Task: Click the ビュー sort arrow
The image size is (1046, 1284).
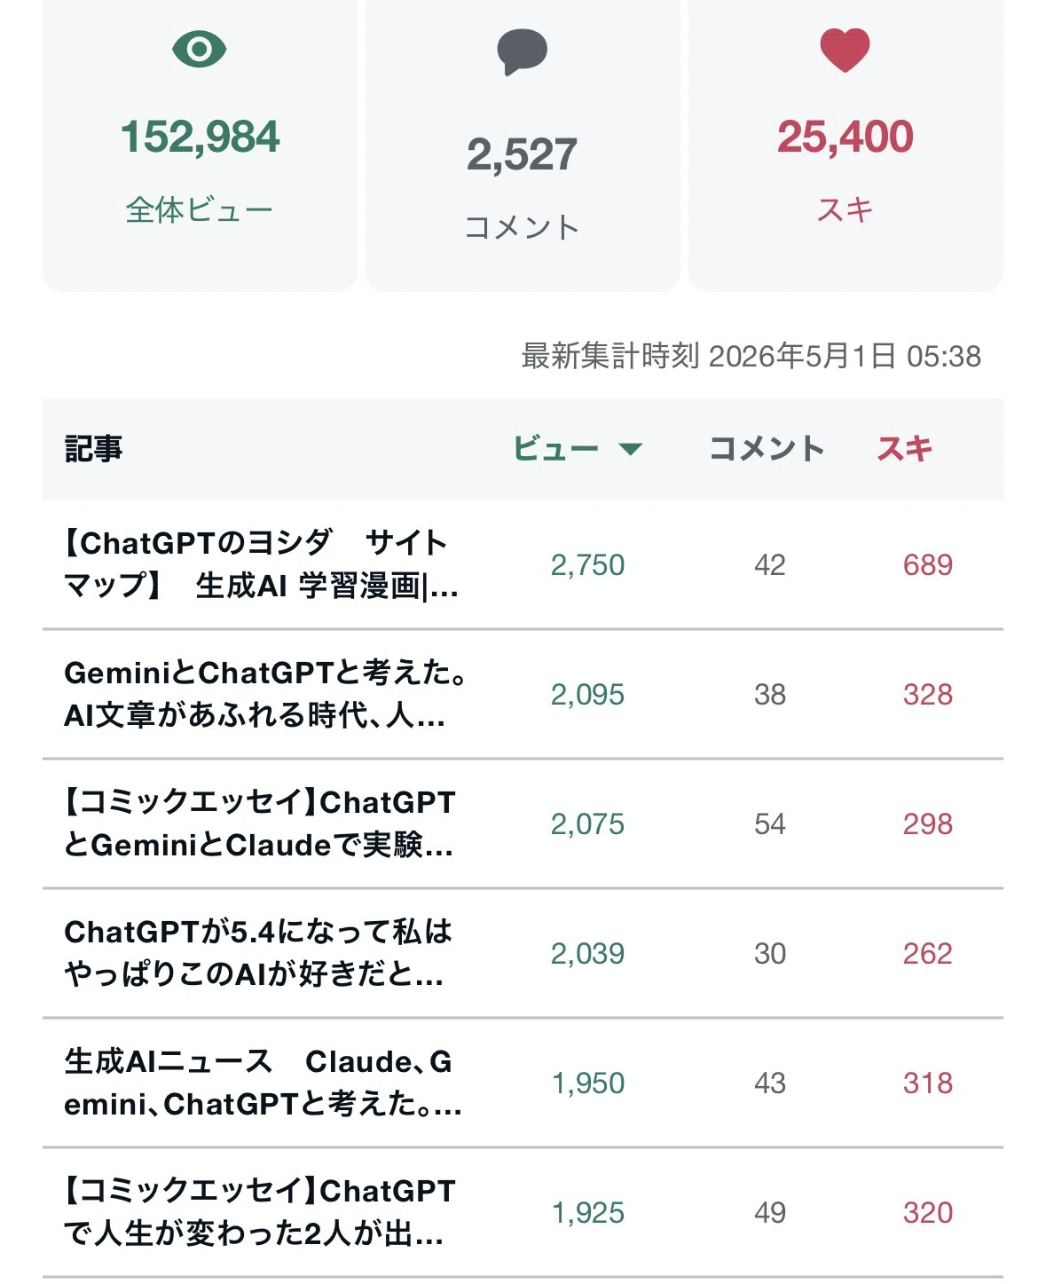Action: tap(630, 449)
